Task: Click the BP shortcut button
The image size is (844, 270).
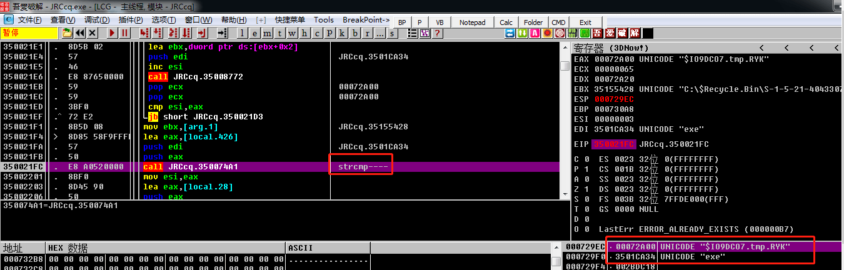Action: (x=402, y=22)
